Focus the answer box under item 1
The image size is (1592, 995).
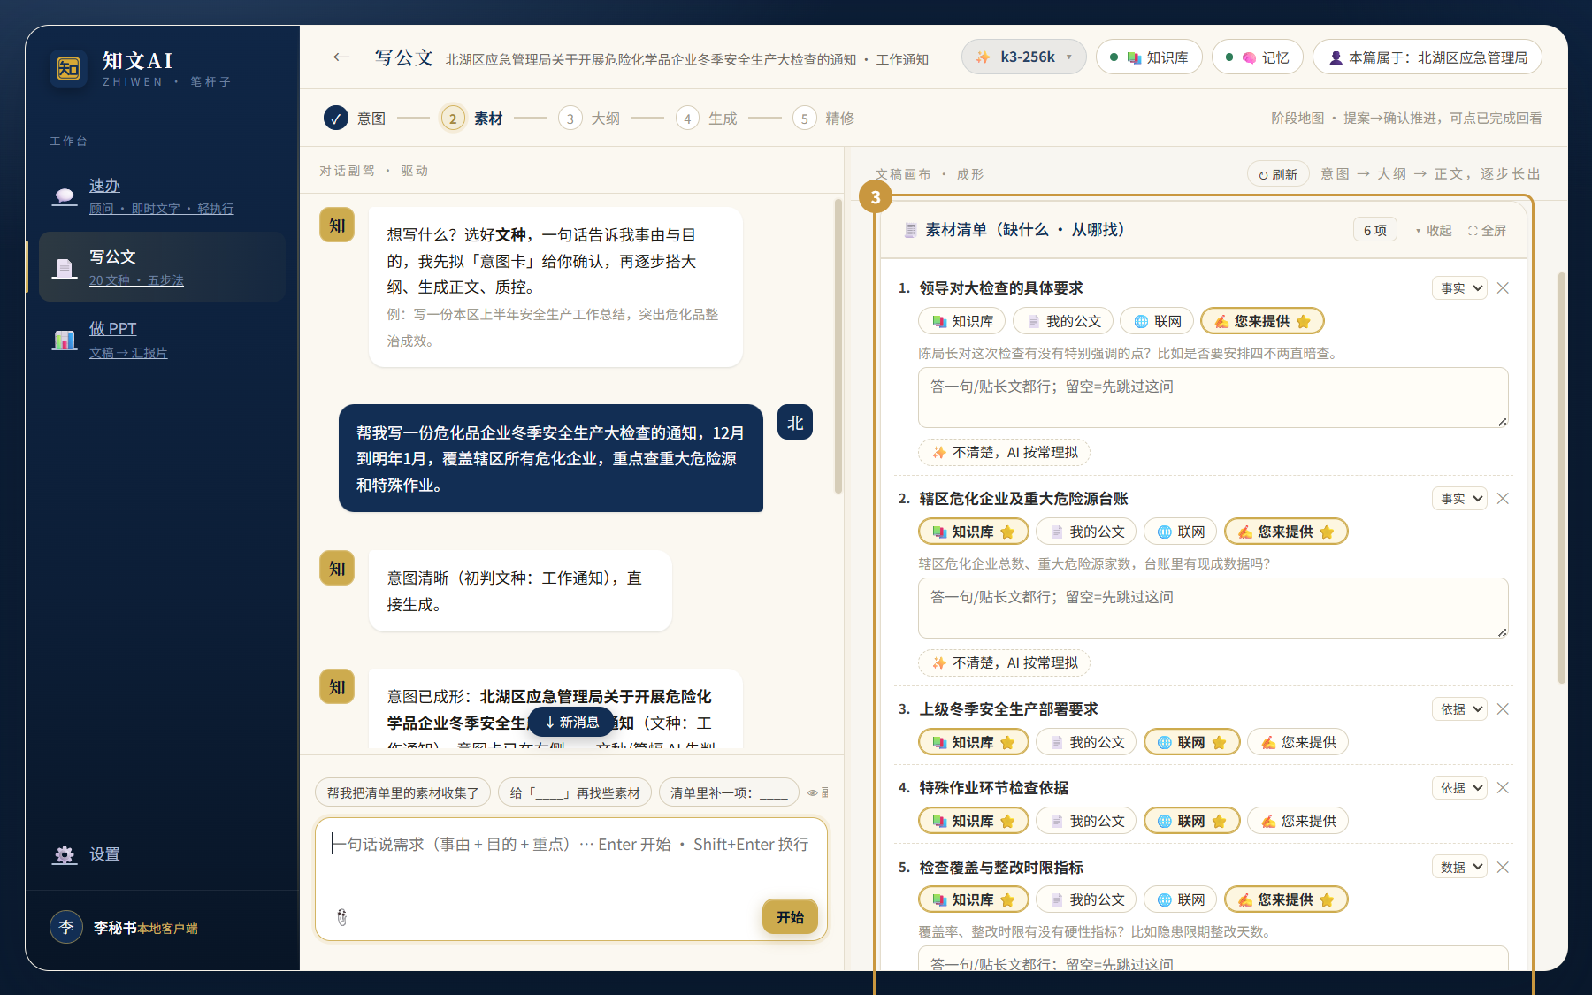(x=1213, y=397)
